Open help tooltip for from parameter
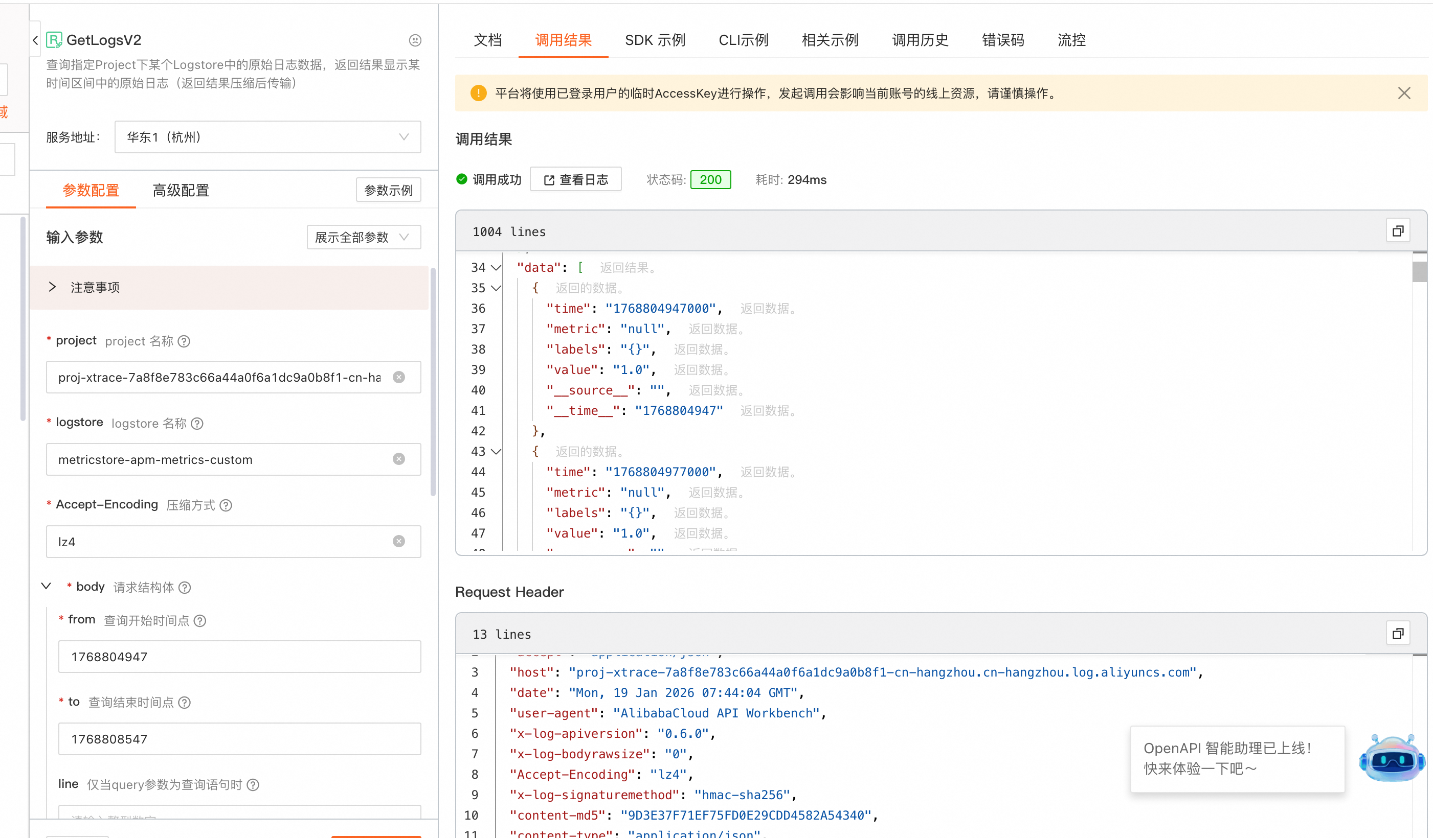The height and width of the screenshot is (838, 1433). (199, 620)
